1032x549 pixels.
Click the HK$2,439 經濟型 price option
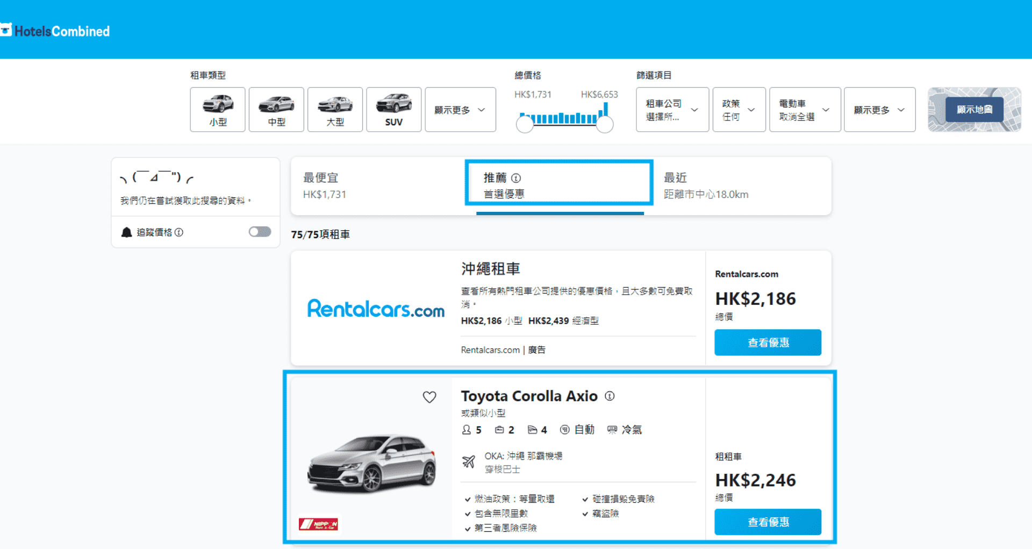pyautogui.click(x=563, y=321)
